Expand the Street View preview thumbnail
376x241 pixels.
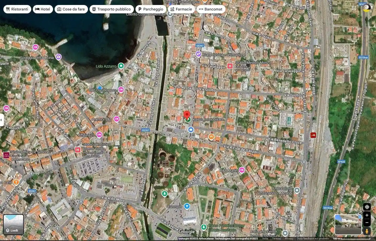pos(348,224)
